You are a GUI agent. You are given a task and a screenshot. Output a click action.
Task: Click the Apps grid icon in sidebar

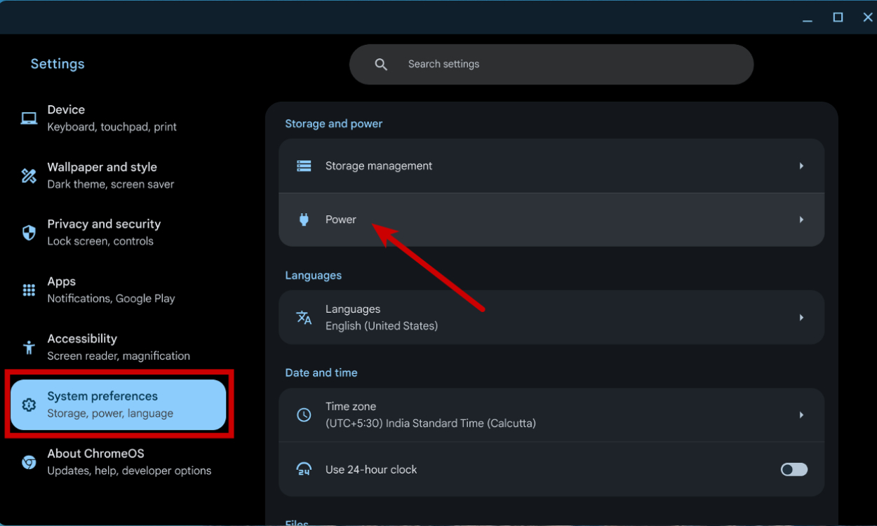[29, 290]
